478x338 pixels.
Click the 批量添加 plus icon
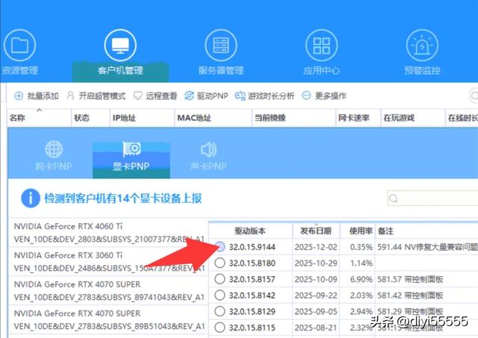(x=19, y=96)
